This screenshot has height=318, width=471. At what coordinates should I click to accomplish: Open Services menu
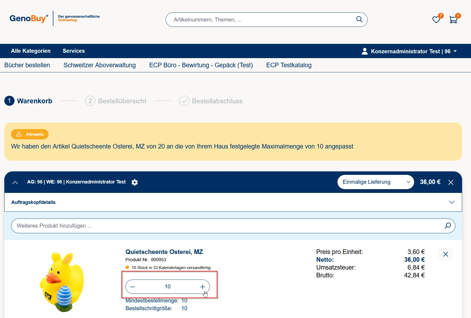74,51
